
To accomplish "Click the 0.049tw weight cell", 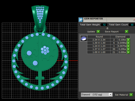I will (122, 43).
